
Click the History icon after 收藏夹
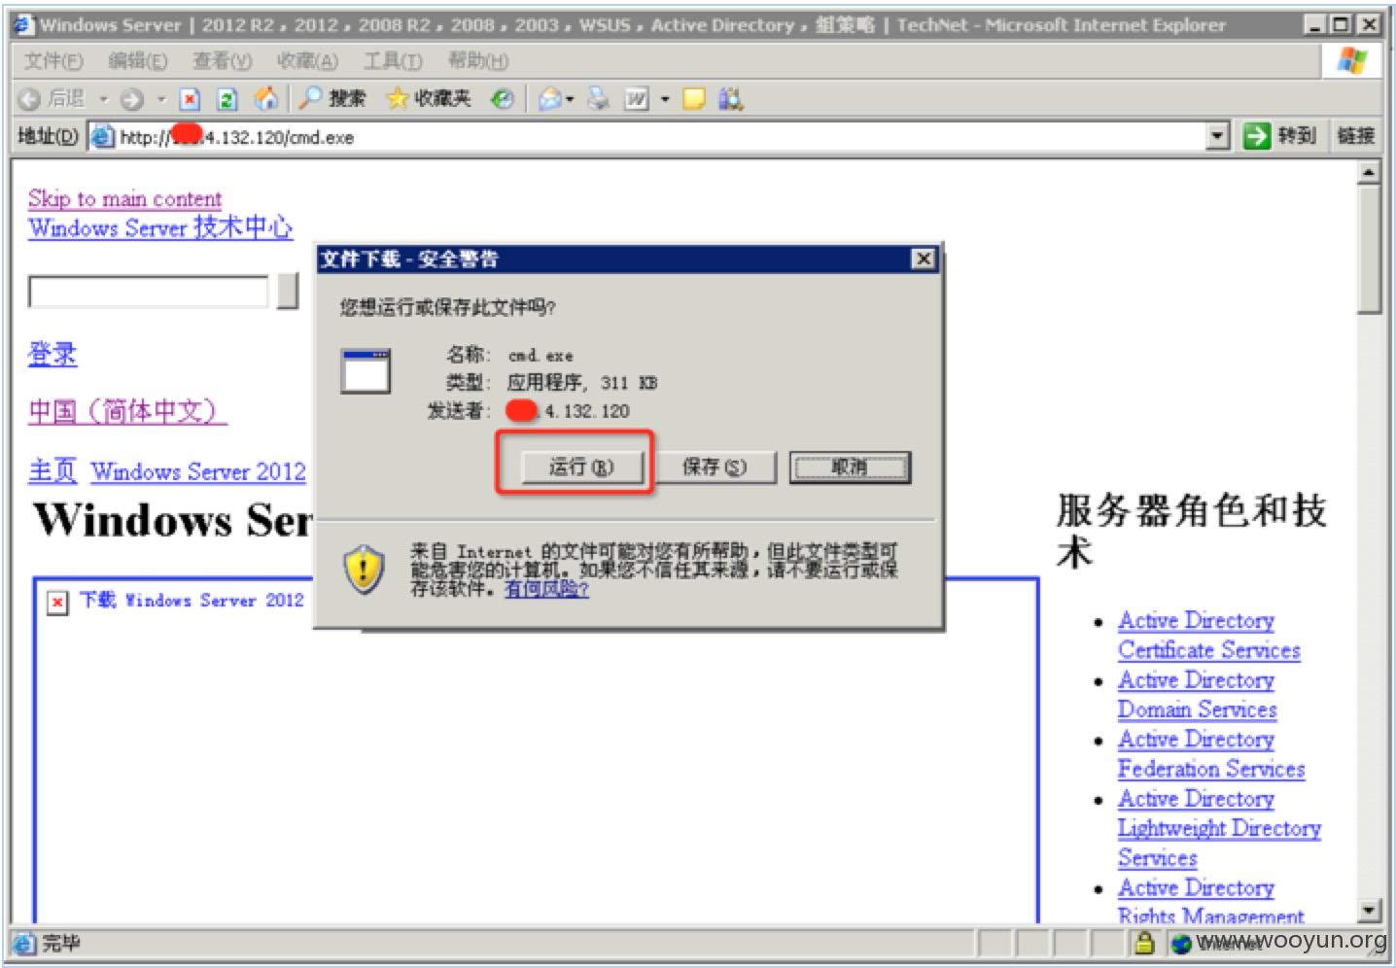(502, 98)
